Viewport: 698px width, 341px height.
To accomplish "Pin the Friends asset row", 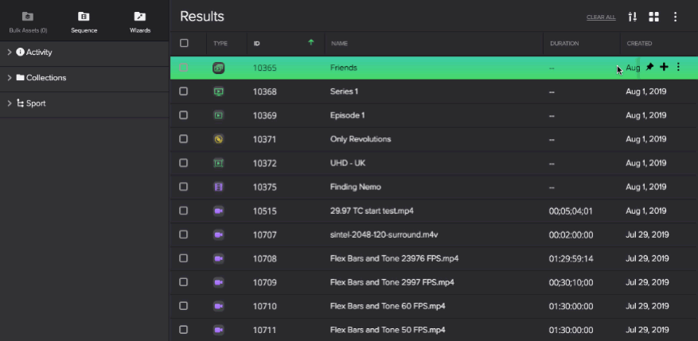I will (649, 68).
